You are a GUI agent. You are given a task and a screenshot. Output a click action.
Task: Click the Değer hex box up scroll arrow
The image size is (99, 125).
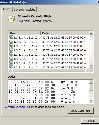pyautogui.click(x=91, y=82)
